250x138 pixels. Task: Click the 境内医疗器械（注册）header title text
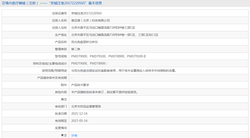[x=21, y=3]
